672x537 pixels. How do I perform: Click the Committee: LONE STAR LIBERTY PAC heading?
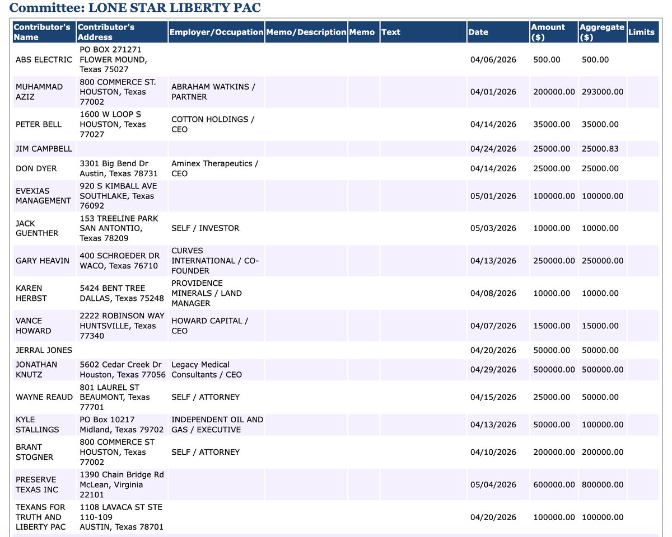[135, 8]
